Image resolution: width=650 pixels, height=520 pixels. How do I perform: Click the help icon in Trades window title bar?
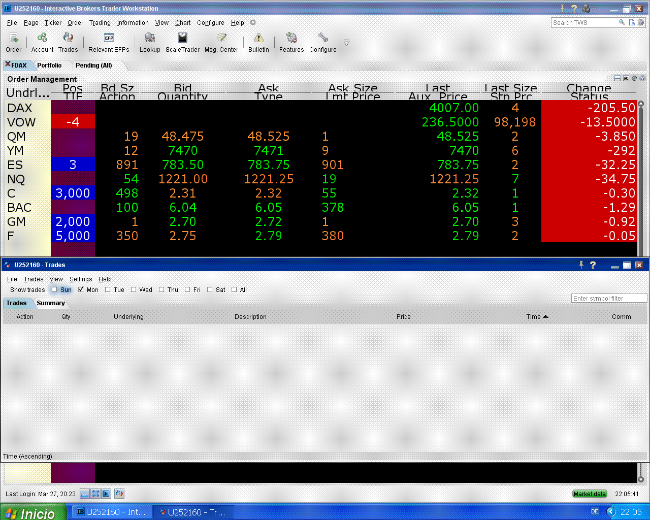click(593, 265)
